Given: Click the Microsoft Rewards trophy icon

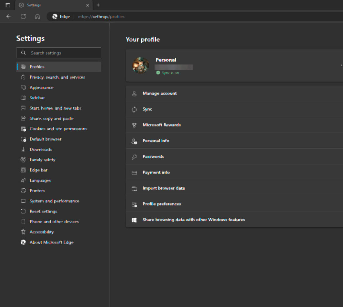Looking at the screenshot, I should [134, 125].
